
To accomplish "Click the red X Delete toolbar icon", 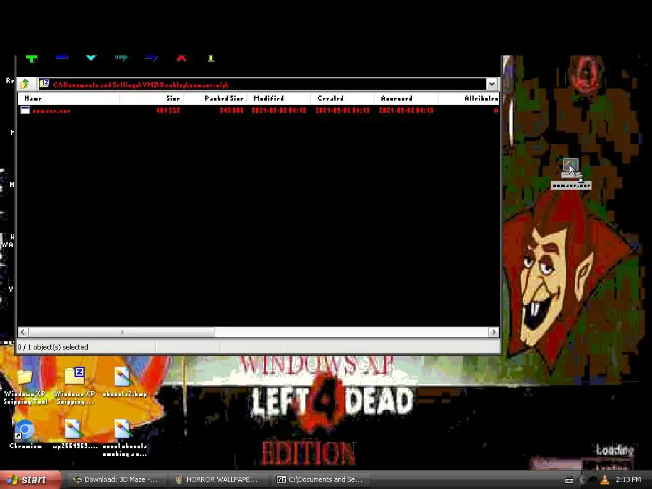I will [x=181, y=58].
